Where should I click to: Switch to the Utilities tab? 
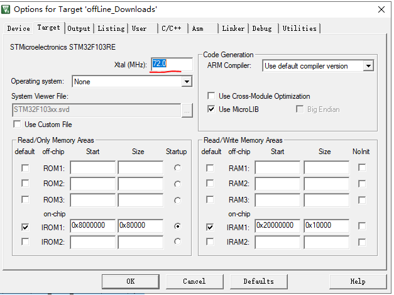point(299,28)
